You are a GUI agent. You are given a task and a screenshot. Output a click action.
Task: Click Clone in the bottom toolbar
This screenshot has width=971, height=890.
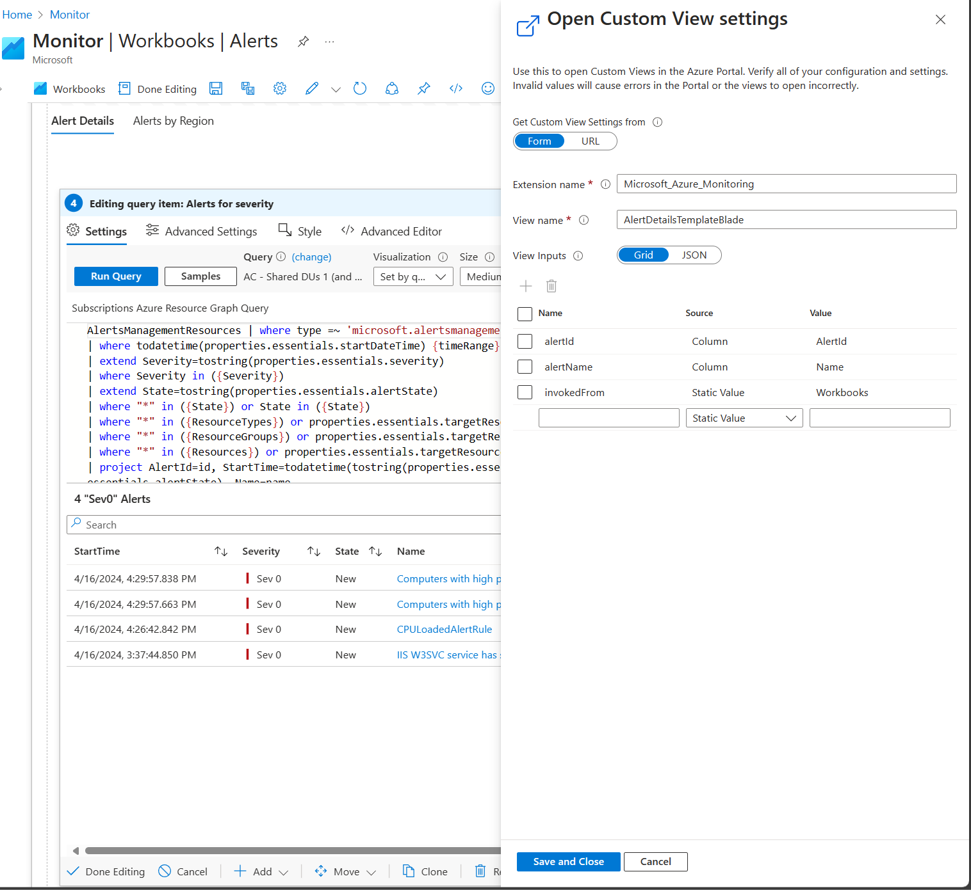(425, 871)
